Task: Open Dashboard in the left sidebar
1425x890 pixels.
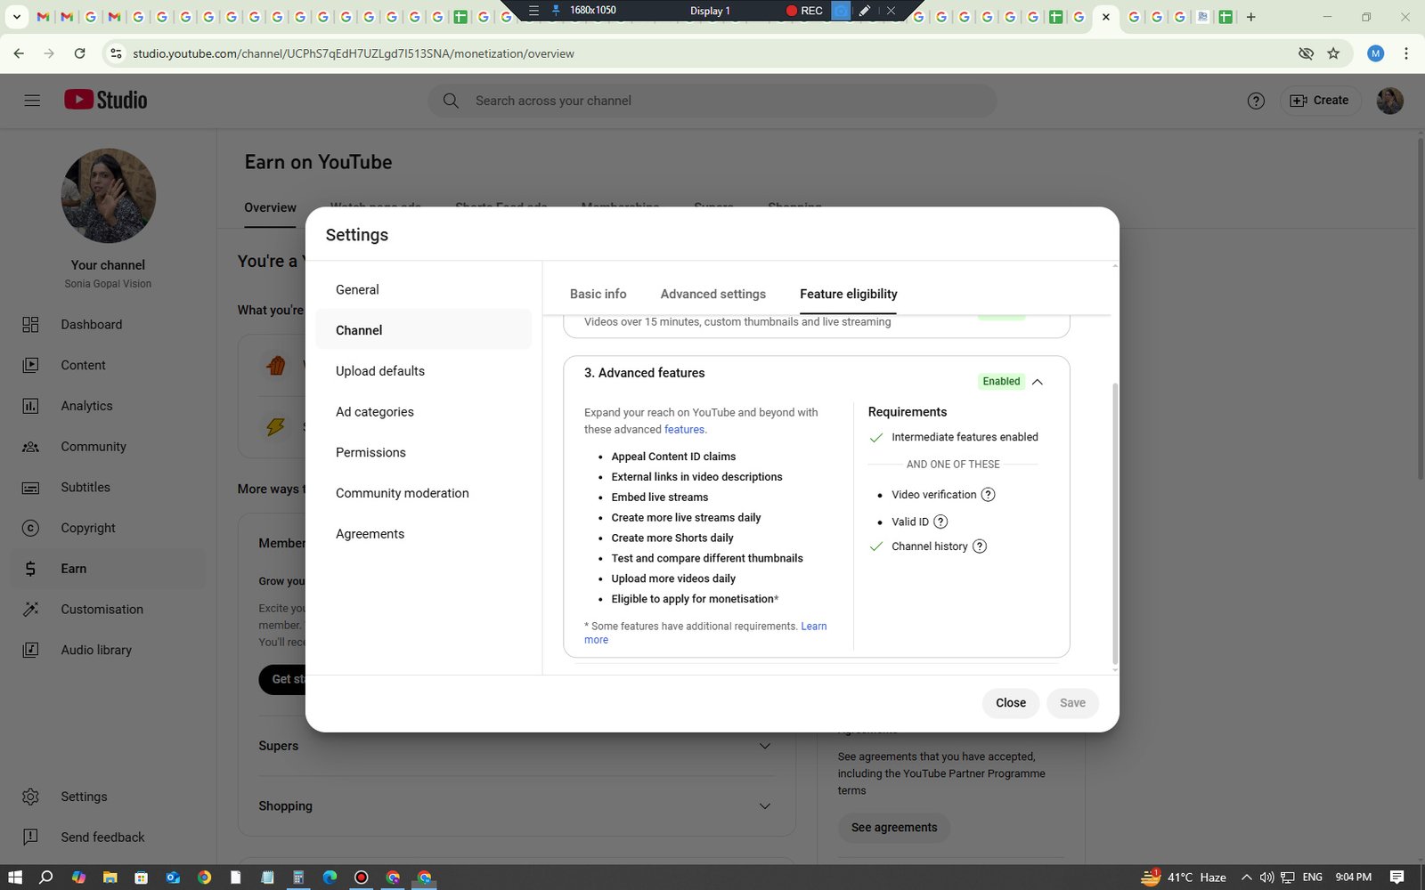Action: click(x=108, y=325)
